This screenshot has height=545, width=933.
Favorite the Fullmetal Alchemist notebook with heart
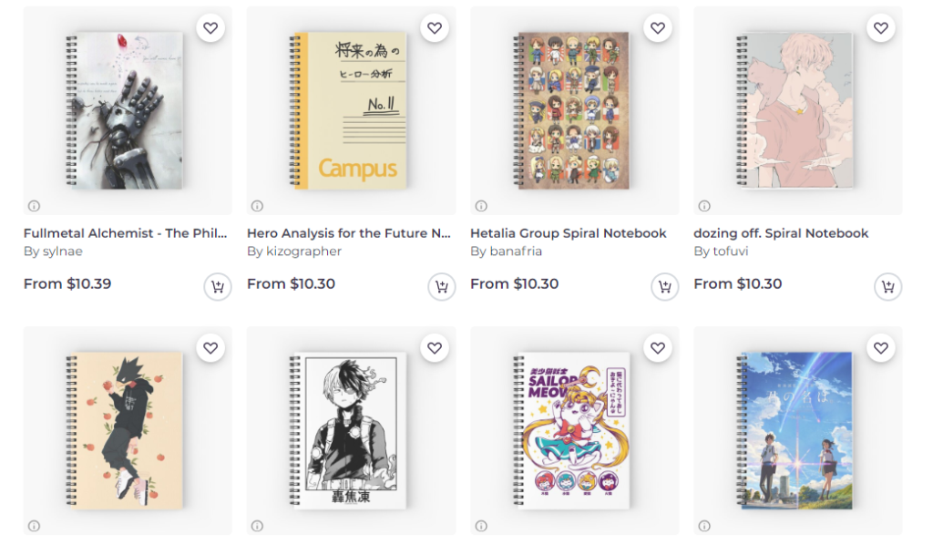tap(210, 28)
